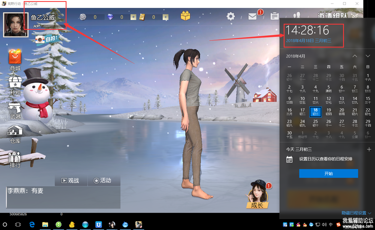Click the silver coin currency icon

[x=83, y=17]
